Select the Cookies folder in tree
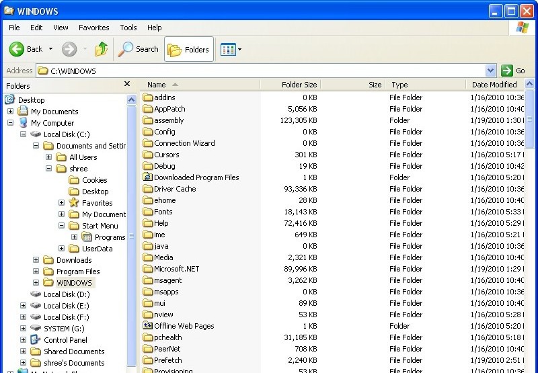 [88, 180]
